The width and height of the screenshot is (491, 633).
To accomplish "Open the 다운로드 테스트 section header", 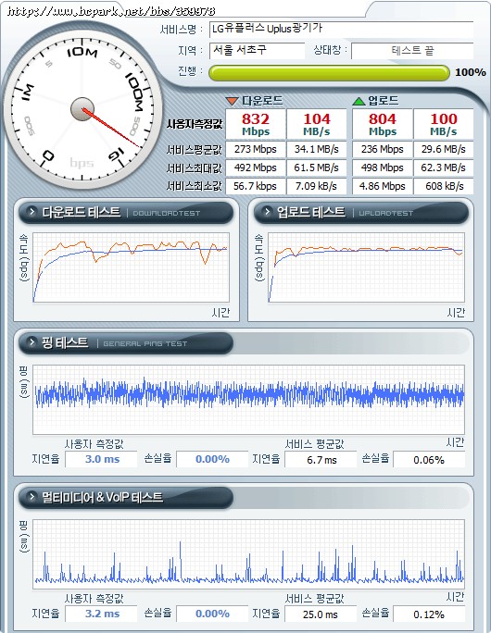I will click(x=126, y=212).
